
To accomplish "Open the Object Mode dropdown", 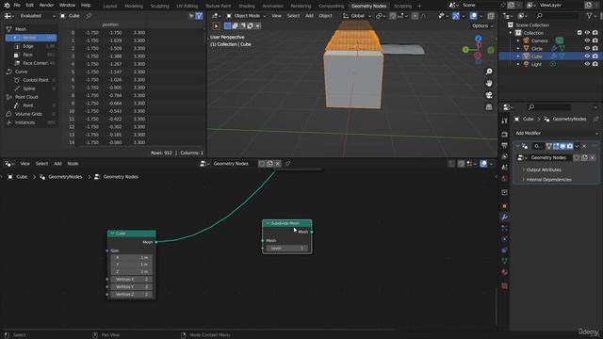I will [246, 16].
